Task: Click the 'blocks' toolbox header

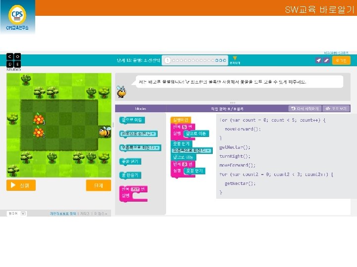Action: [140, 108]
